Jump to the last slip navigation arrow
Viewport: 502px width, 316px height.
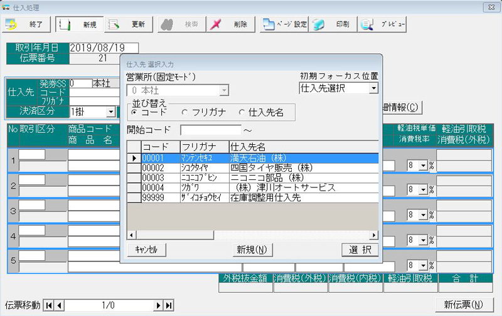point(168,305)
